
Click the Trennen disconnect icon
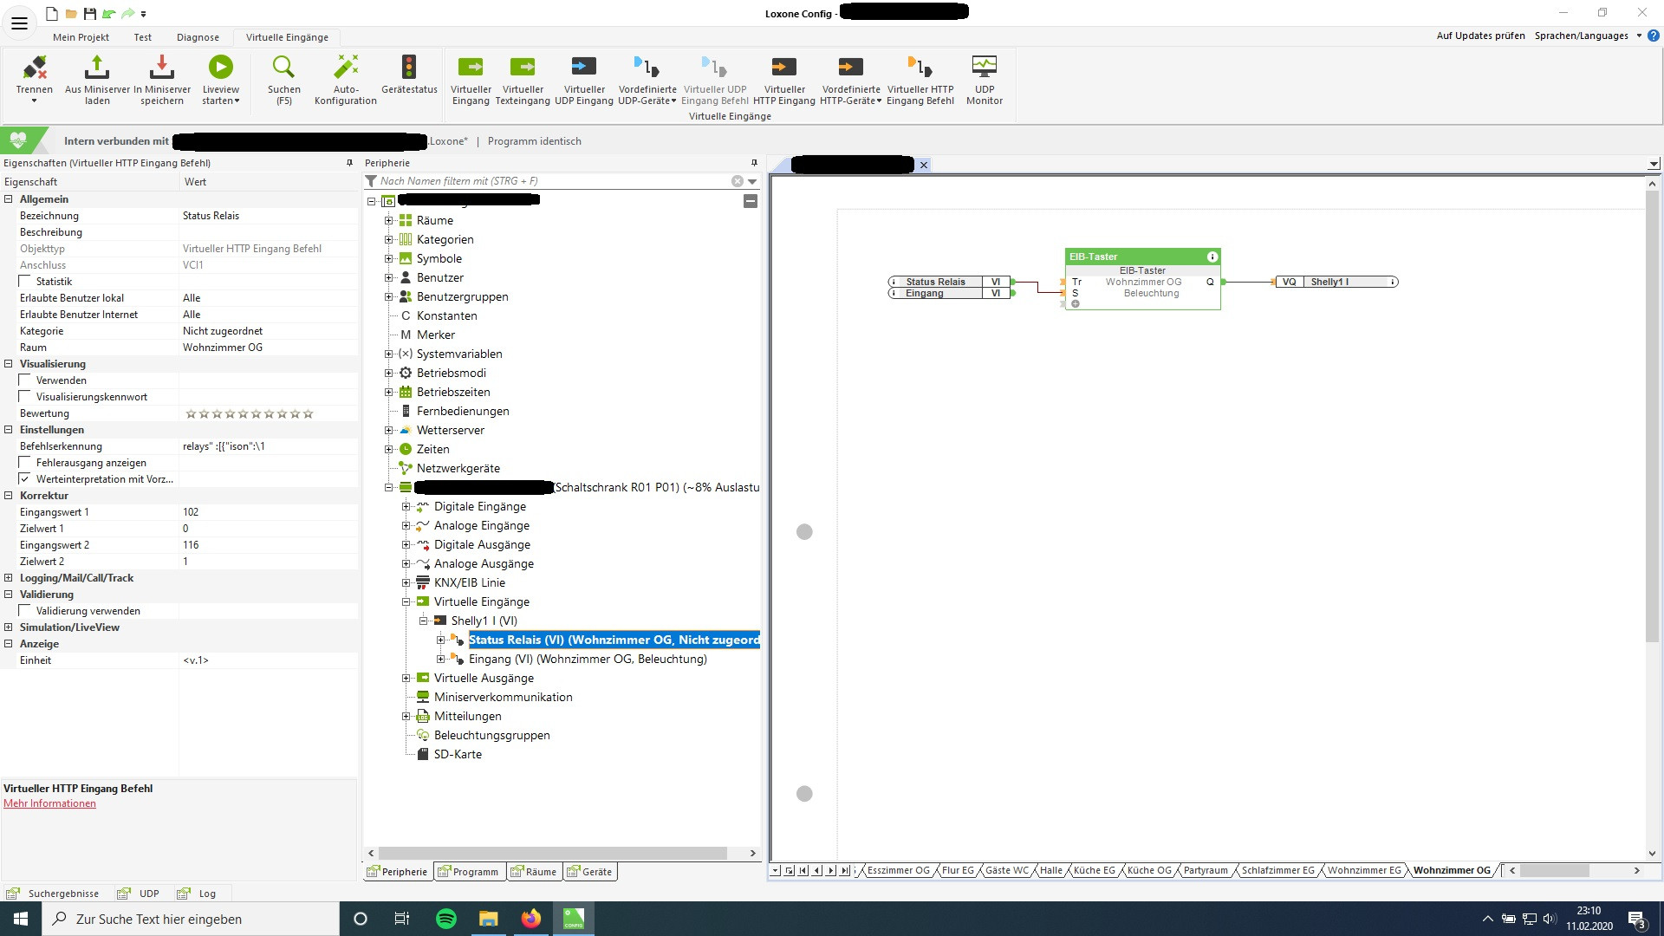(35, 68)
